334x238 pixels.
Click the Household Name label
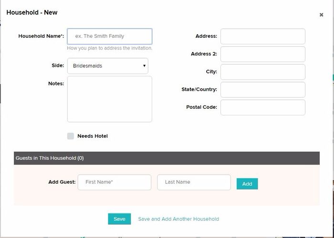[x=41, y=36]
